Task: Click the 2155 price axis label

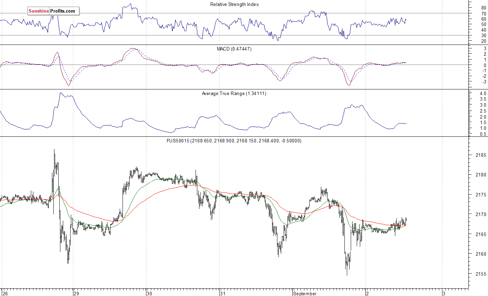Action: coord(481,274)
